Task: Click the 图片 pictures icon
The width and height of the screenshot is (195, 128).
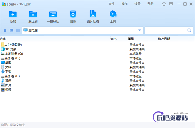Action: tap(2, 85)
